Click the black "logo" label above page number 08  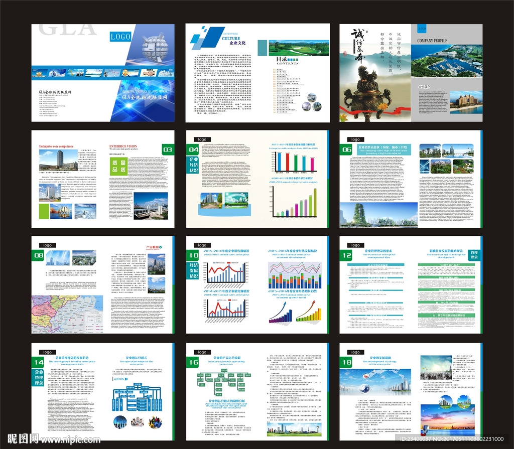click(x=48, y=245)
